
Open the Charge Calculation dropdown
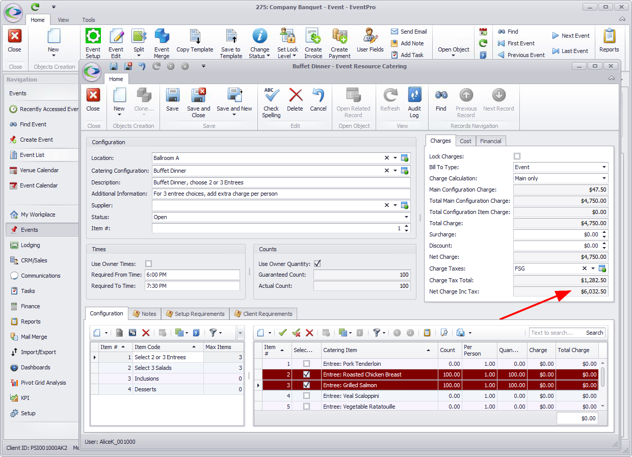(x=604, y=178)
